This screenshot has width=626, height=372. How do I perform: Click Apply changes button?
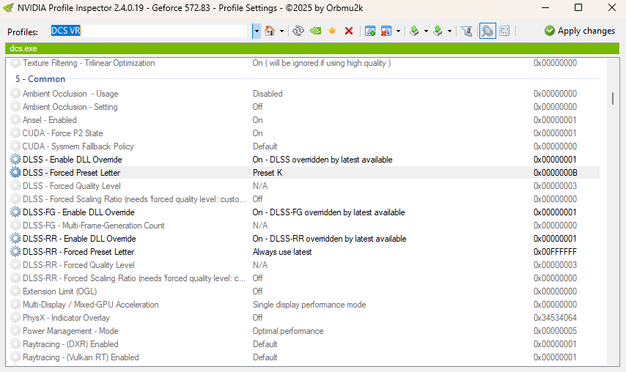coord(580,31)
